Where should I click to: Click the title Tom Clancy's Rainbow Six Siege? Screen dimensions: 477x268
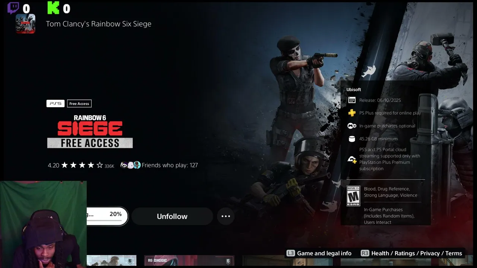[x=99, y=24]
